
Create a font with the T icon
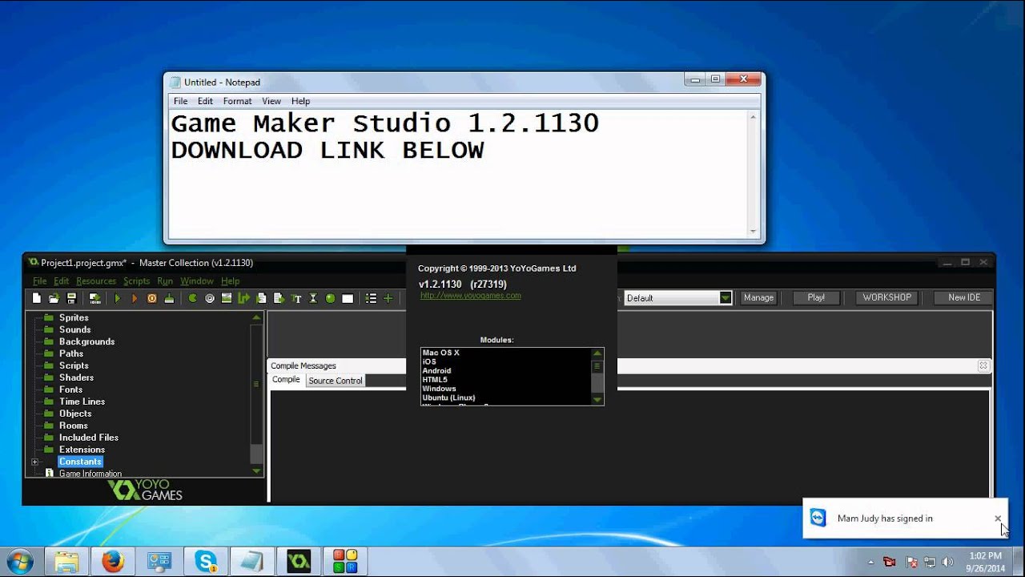pyautogui.click(x=296, y=298)
